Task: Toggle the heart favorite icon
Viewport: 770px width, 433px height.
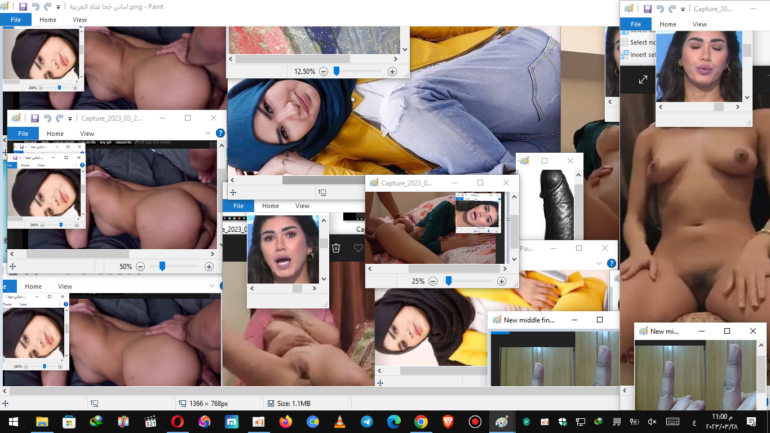Action: point(358,248)
